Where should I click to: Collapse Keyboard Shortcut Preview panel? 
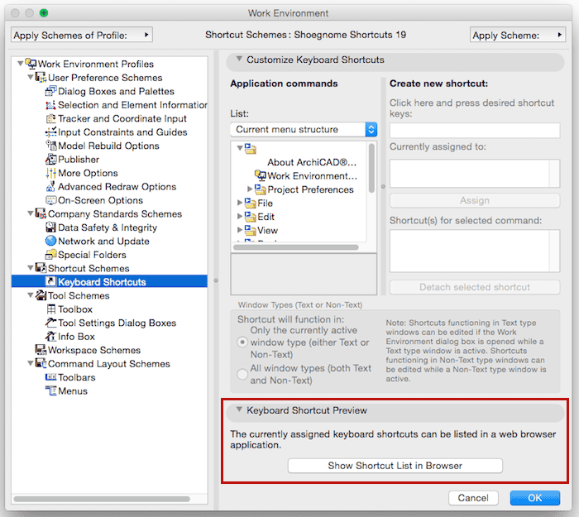coord(239,409)
